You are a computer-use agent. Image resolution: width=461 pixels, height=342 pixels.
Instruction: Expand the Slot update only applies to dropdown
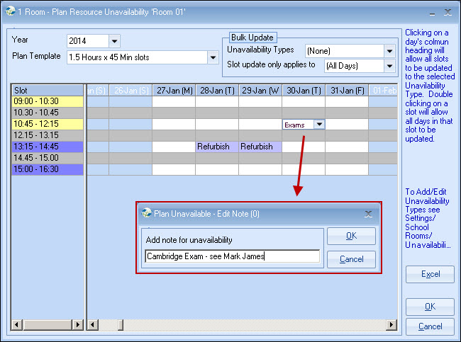[x=389, y=67]
